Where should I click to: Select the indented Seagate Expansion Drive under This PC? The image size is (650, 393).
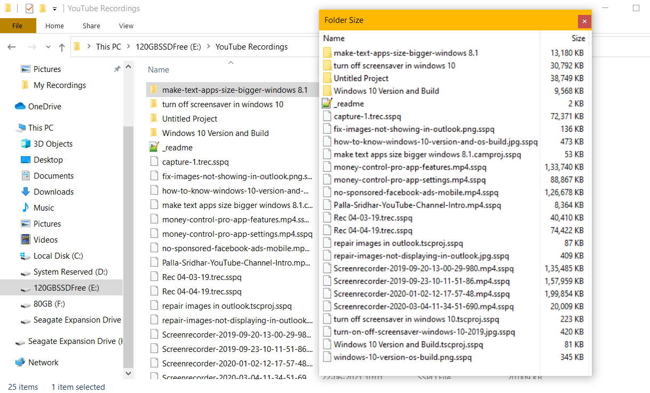(77, 320)
